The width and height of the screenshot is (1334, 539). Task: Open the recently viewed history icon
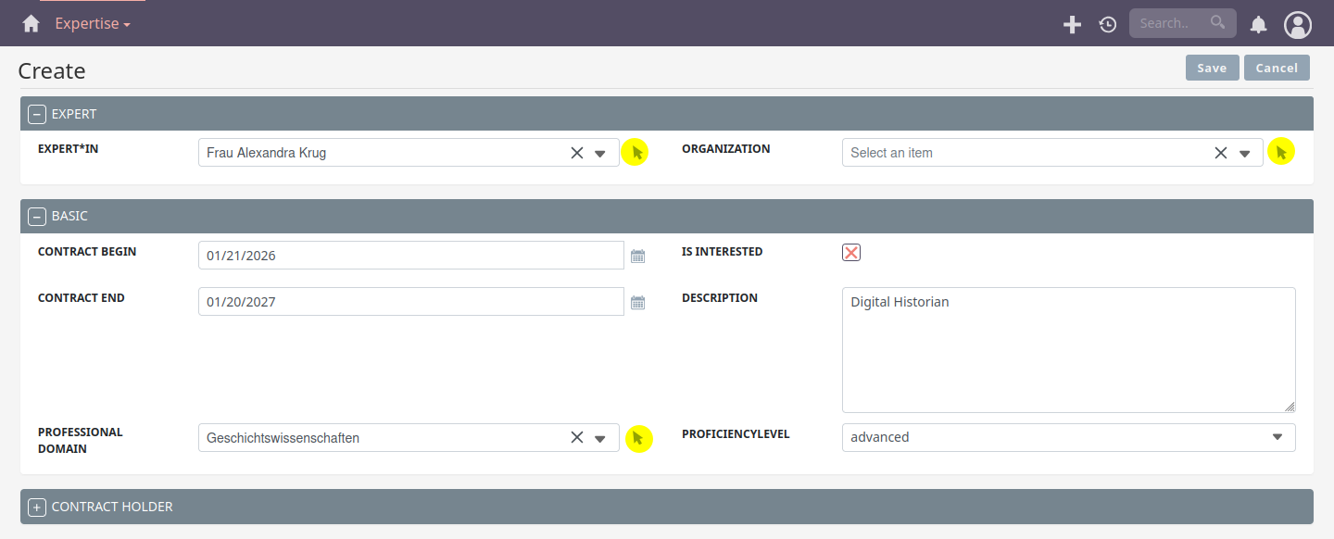point(1108,25)
